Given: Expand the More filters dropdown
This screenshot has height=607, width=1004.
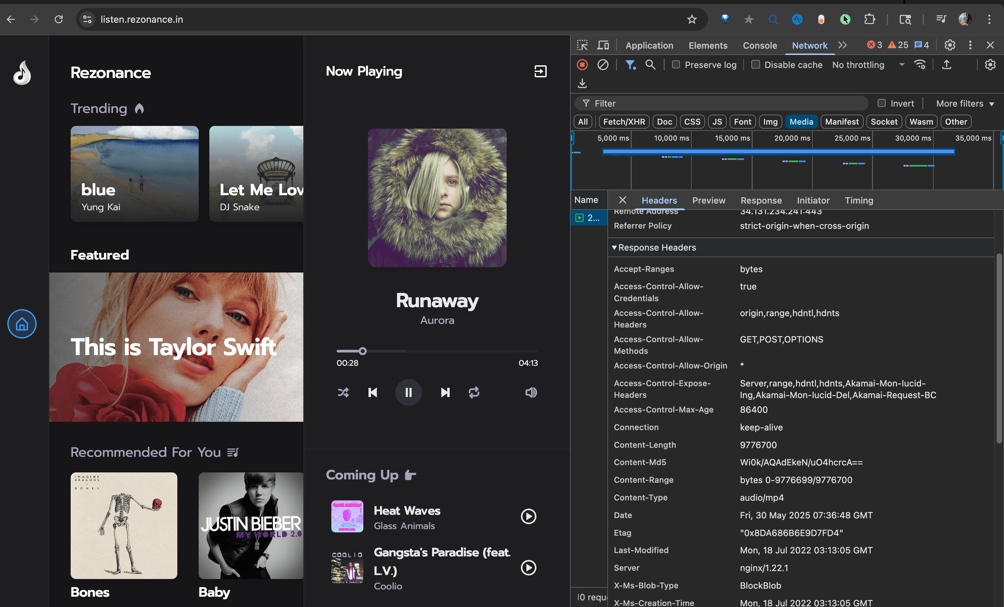Looking at the screenshot, I should click(965, 103).
